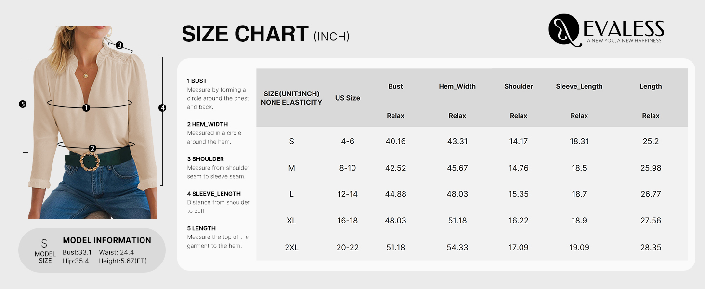Select the Bust column header
Viewport: 705px width, 289px height.
click(x=395, y=86)
